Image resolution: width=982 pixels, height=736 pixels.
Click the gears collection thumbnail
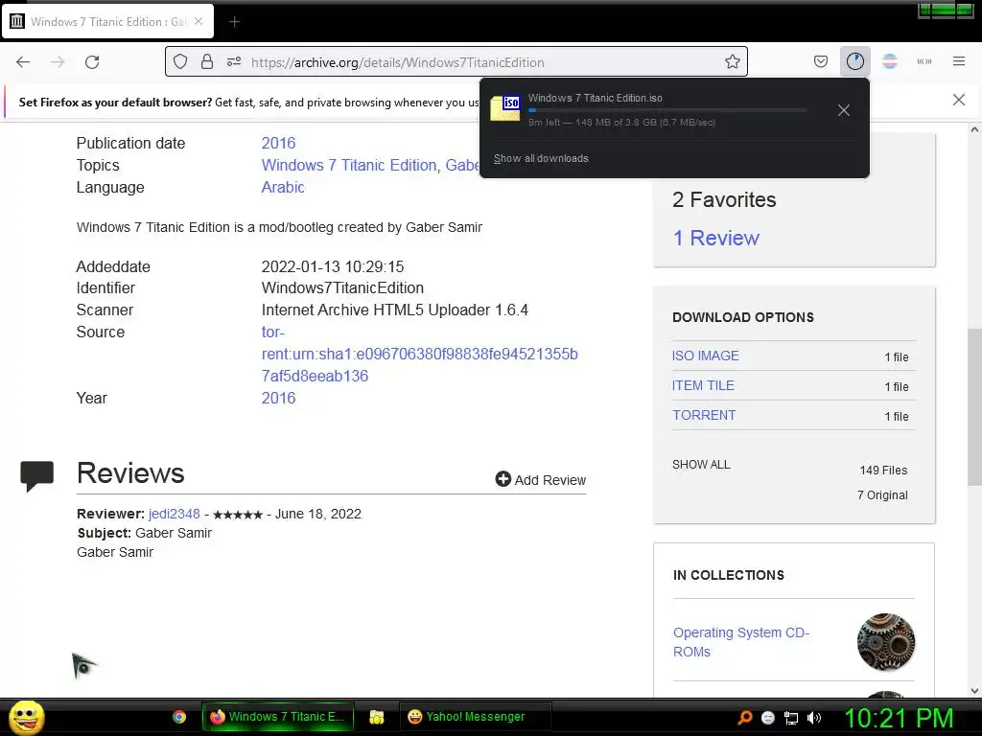pyautogui.click(x=885, y=642)
